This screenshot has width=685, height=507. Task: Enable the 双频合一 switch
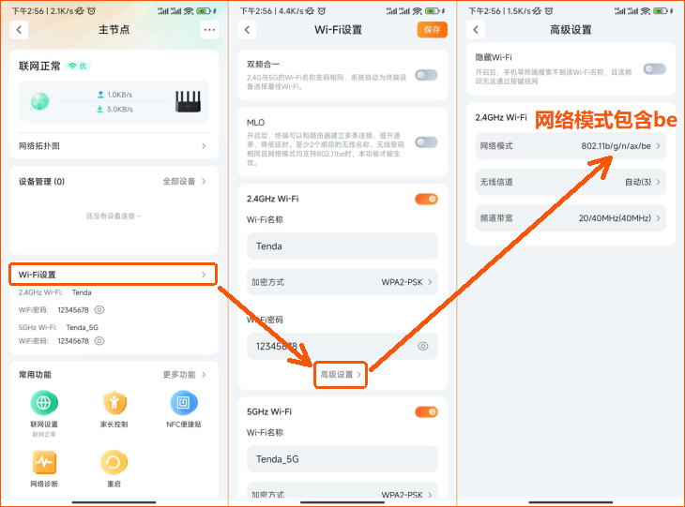point(426,75)
